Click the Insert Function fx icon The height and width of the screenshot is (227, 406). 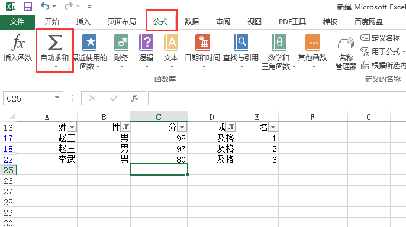(18, 42)
